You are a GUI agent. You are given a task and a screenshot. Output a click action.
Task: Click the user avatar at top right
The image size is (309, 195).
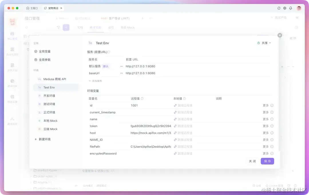click(299, 8)
